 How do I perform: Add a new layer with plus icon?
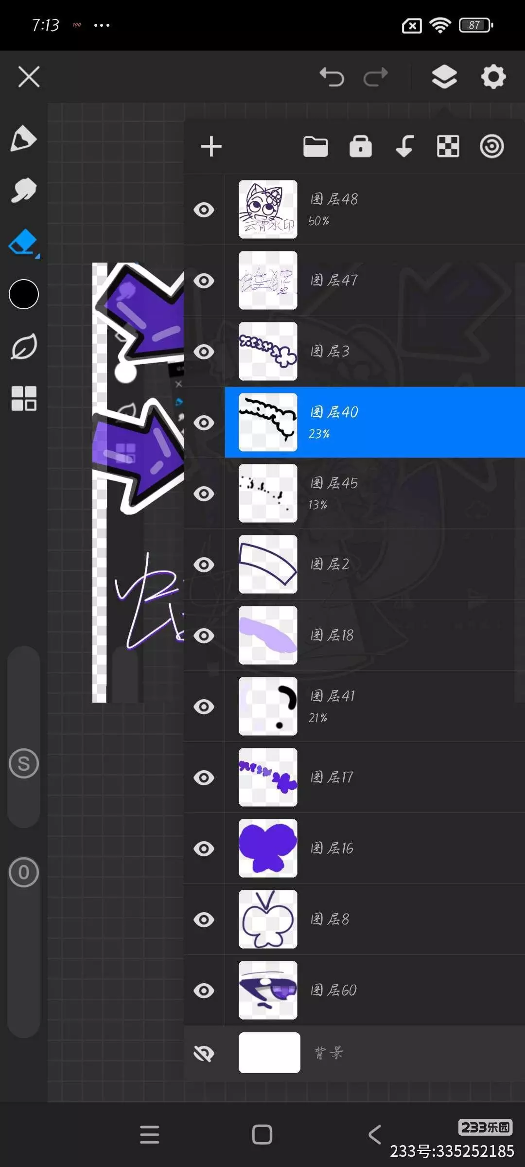(211, 146)
